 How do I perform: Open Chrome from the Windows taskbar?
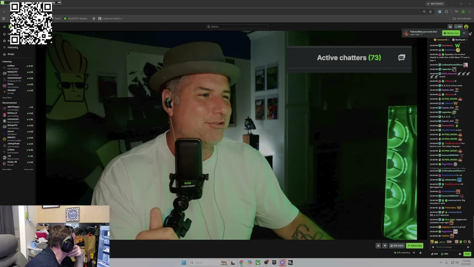(241, 263)
